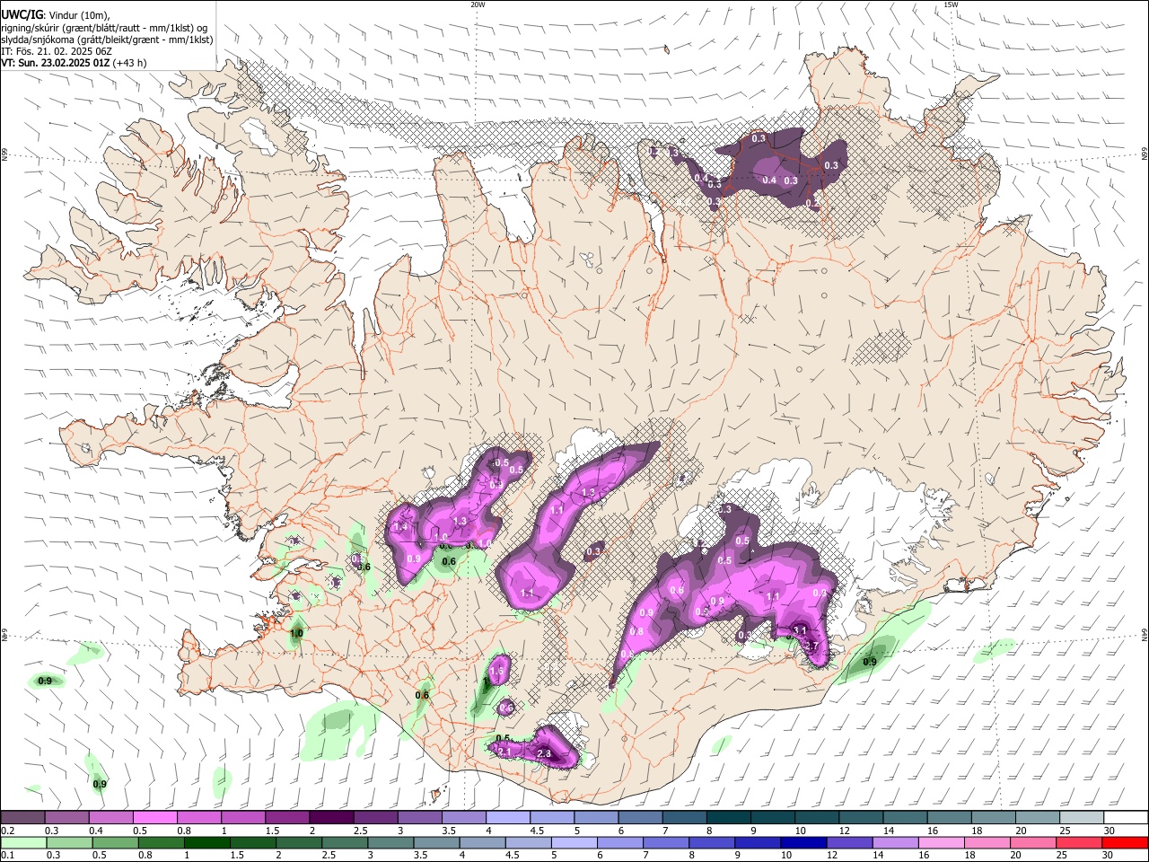The height and width of the screenshot is (862, 1149).
Task: Pick the dusky purple 0.2 snow legend swatch
Action: (22, 818)
